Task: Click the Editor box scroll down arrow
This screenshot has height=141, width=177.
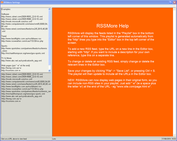Action: coord(49,70)
